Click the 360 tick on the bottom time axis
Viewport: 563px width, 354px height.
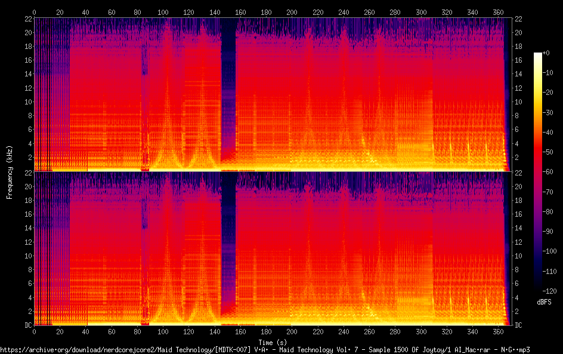pos(497,331)
